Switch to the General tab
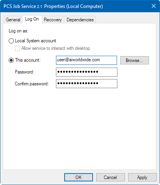 [x=13, y=20]
